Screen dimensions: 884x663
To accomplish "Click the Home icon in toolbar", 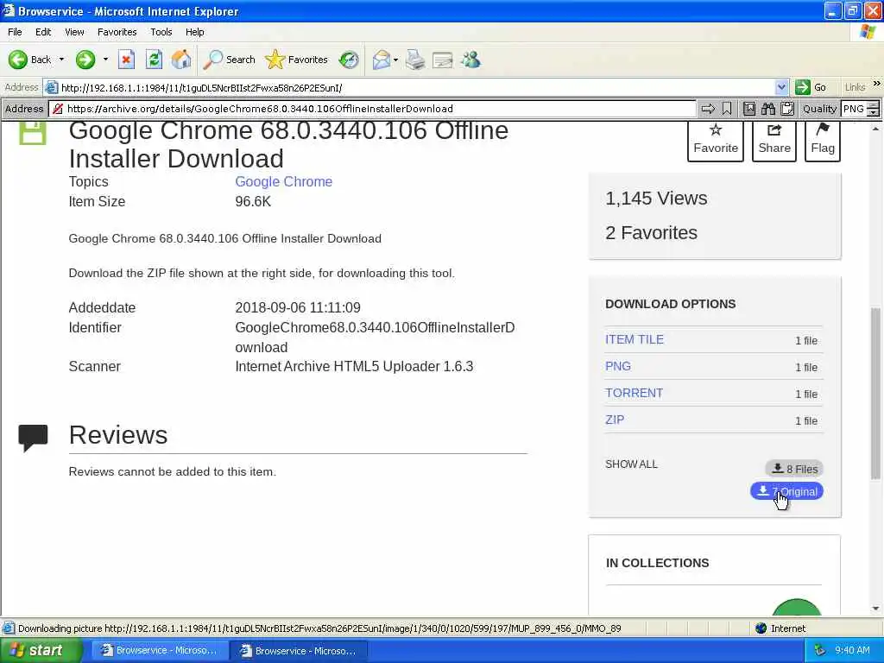I will [x=181, y=60].
